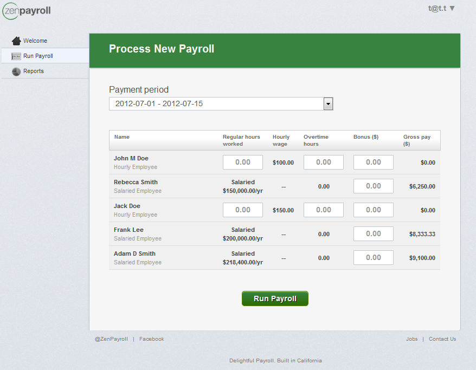
Task: Open the @ZenPayroll footer link
Action: click(111, 339)
